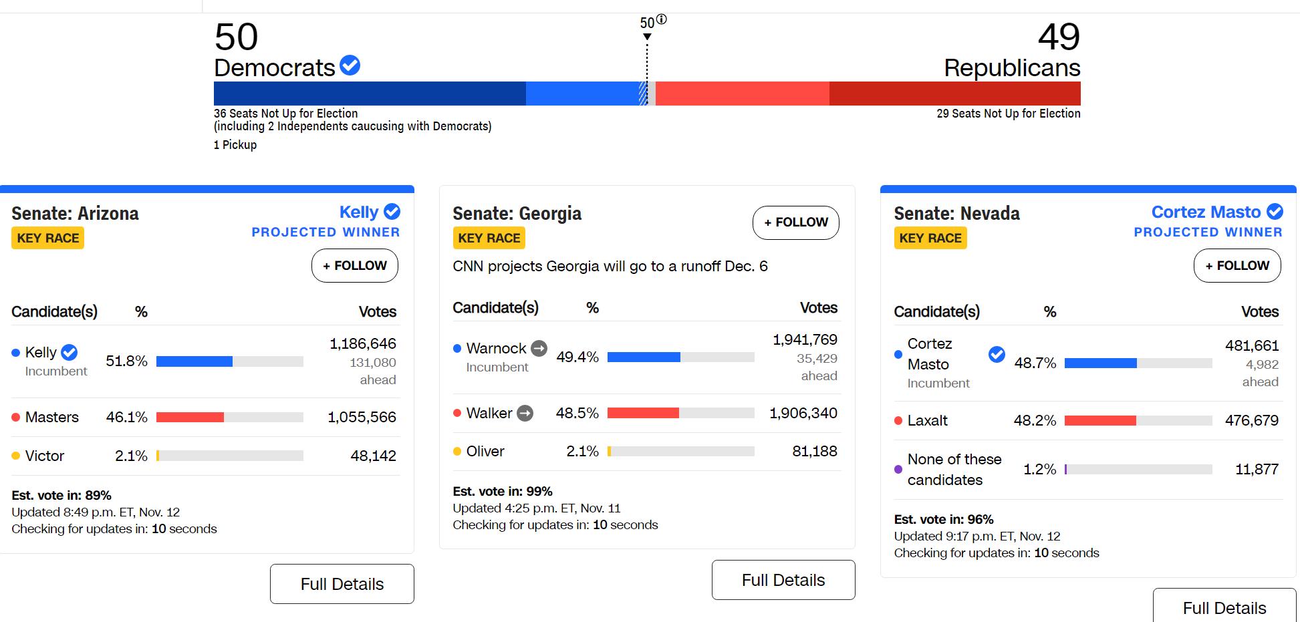
Task: Open Full Details under Nevada race
Action: pos(1224,607)
